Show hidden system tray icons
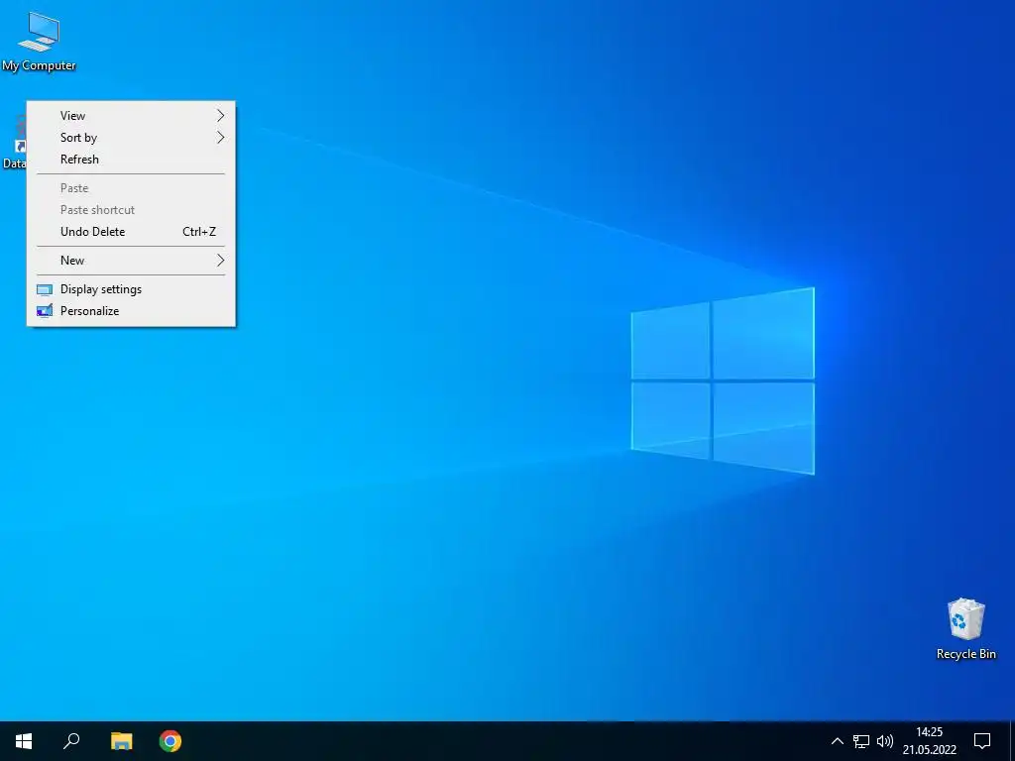 (x=837, y=741)
